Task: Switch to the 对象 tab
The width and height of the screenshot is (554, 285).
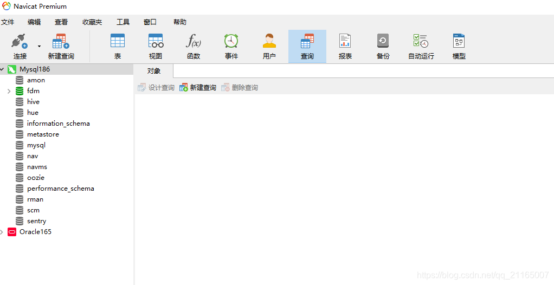Action: [154, 71]
